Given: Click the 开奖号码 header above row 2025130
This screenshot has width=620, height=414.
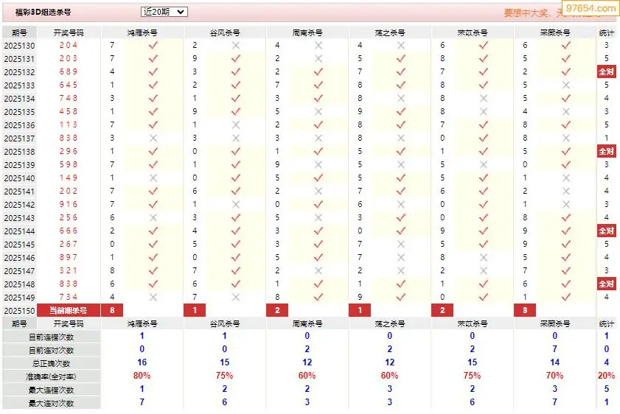Looking at the screenshot, I should point(69,33).
